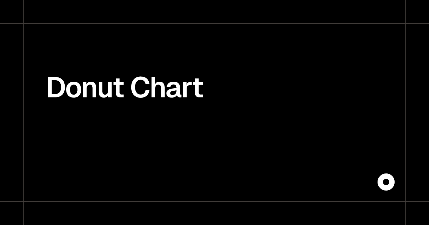Click the bottom-left corner square of the frame
The height and width of the screenshot is (225, 429).
[11, 214]
